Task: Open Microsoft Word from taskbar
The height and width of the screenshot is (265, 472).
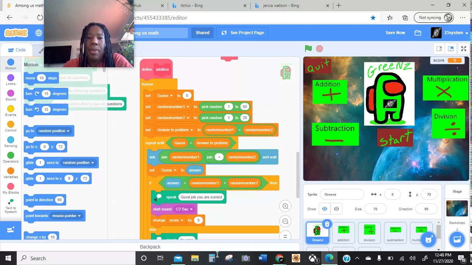Action: click(x=263, y=258)
